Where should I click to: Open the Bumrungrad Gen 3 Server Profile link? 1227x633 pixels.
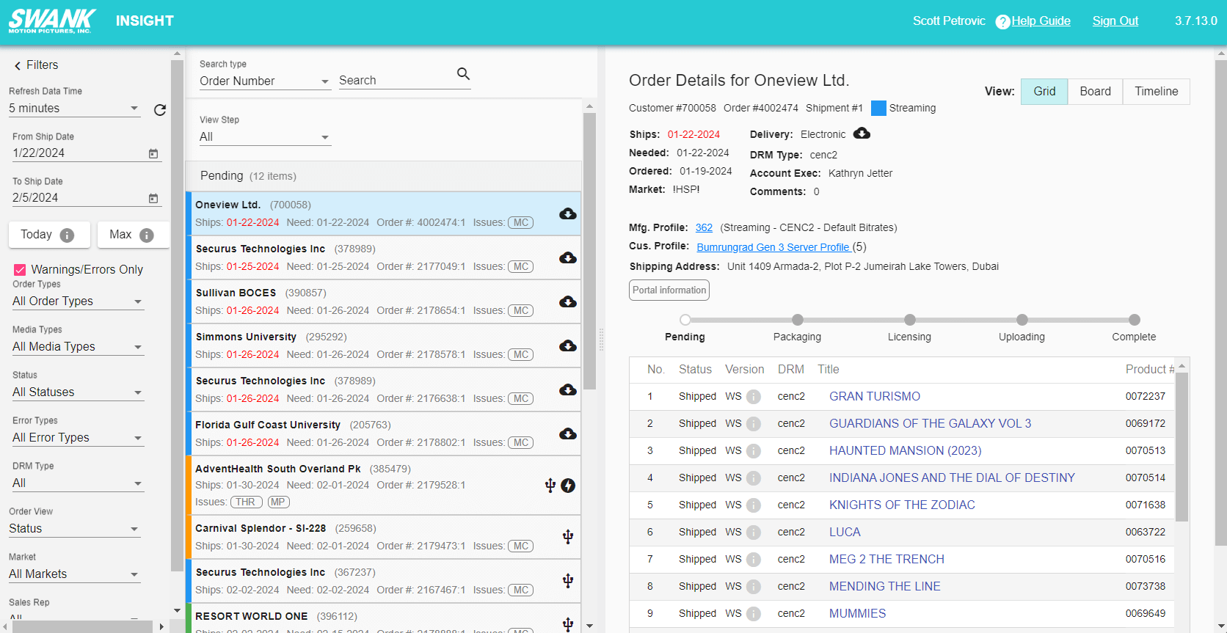773,247
